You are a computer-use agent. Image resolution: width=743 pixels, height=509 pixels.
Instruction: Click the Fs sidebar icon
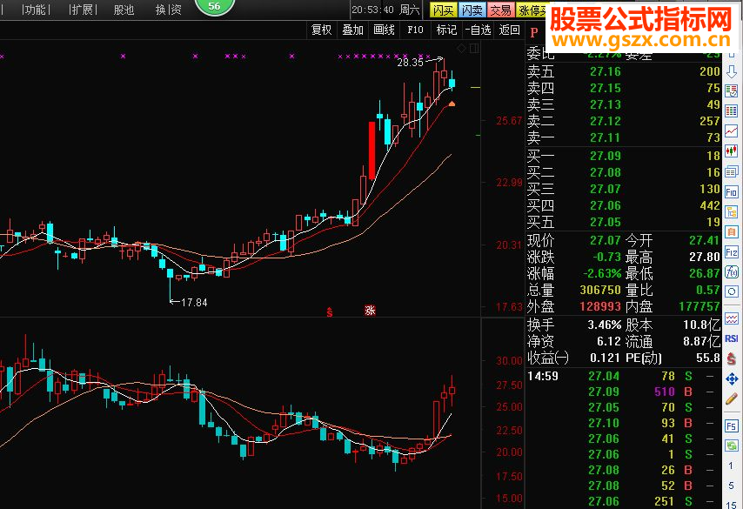[732, 426]
